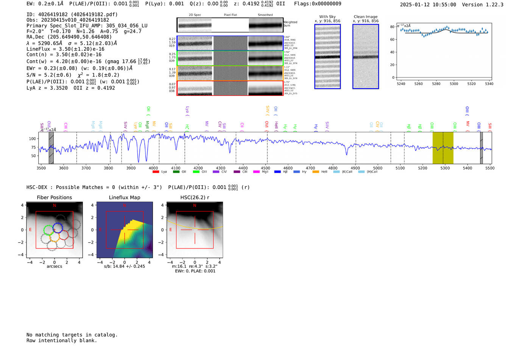Select the red-bordered 2D spectrum row
The height and width of the screenshot is (361, 530).
(x=230, y=88)
